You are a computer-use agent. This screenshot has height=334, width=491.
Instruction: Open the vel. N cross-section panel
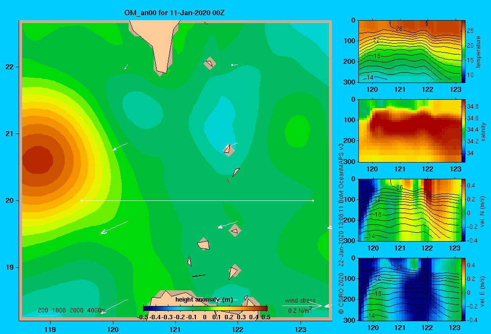(x=410, y=210)
